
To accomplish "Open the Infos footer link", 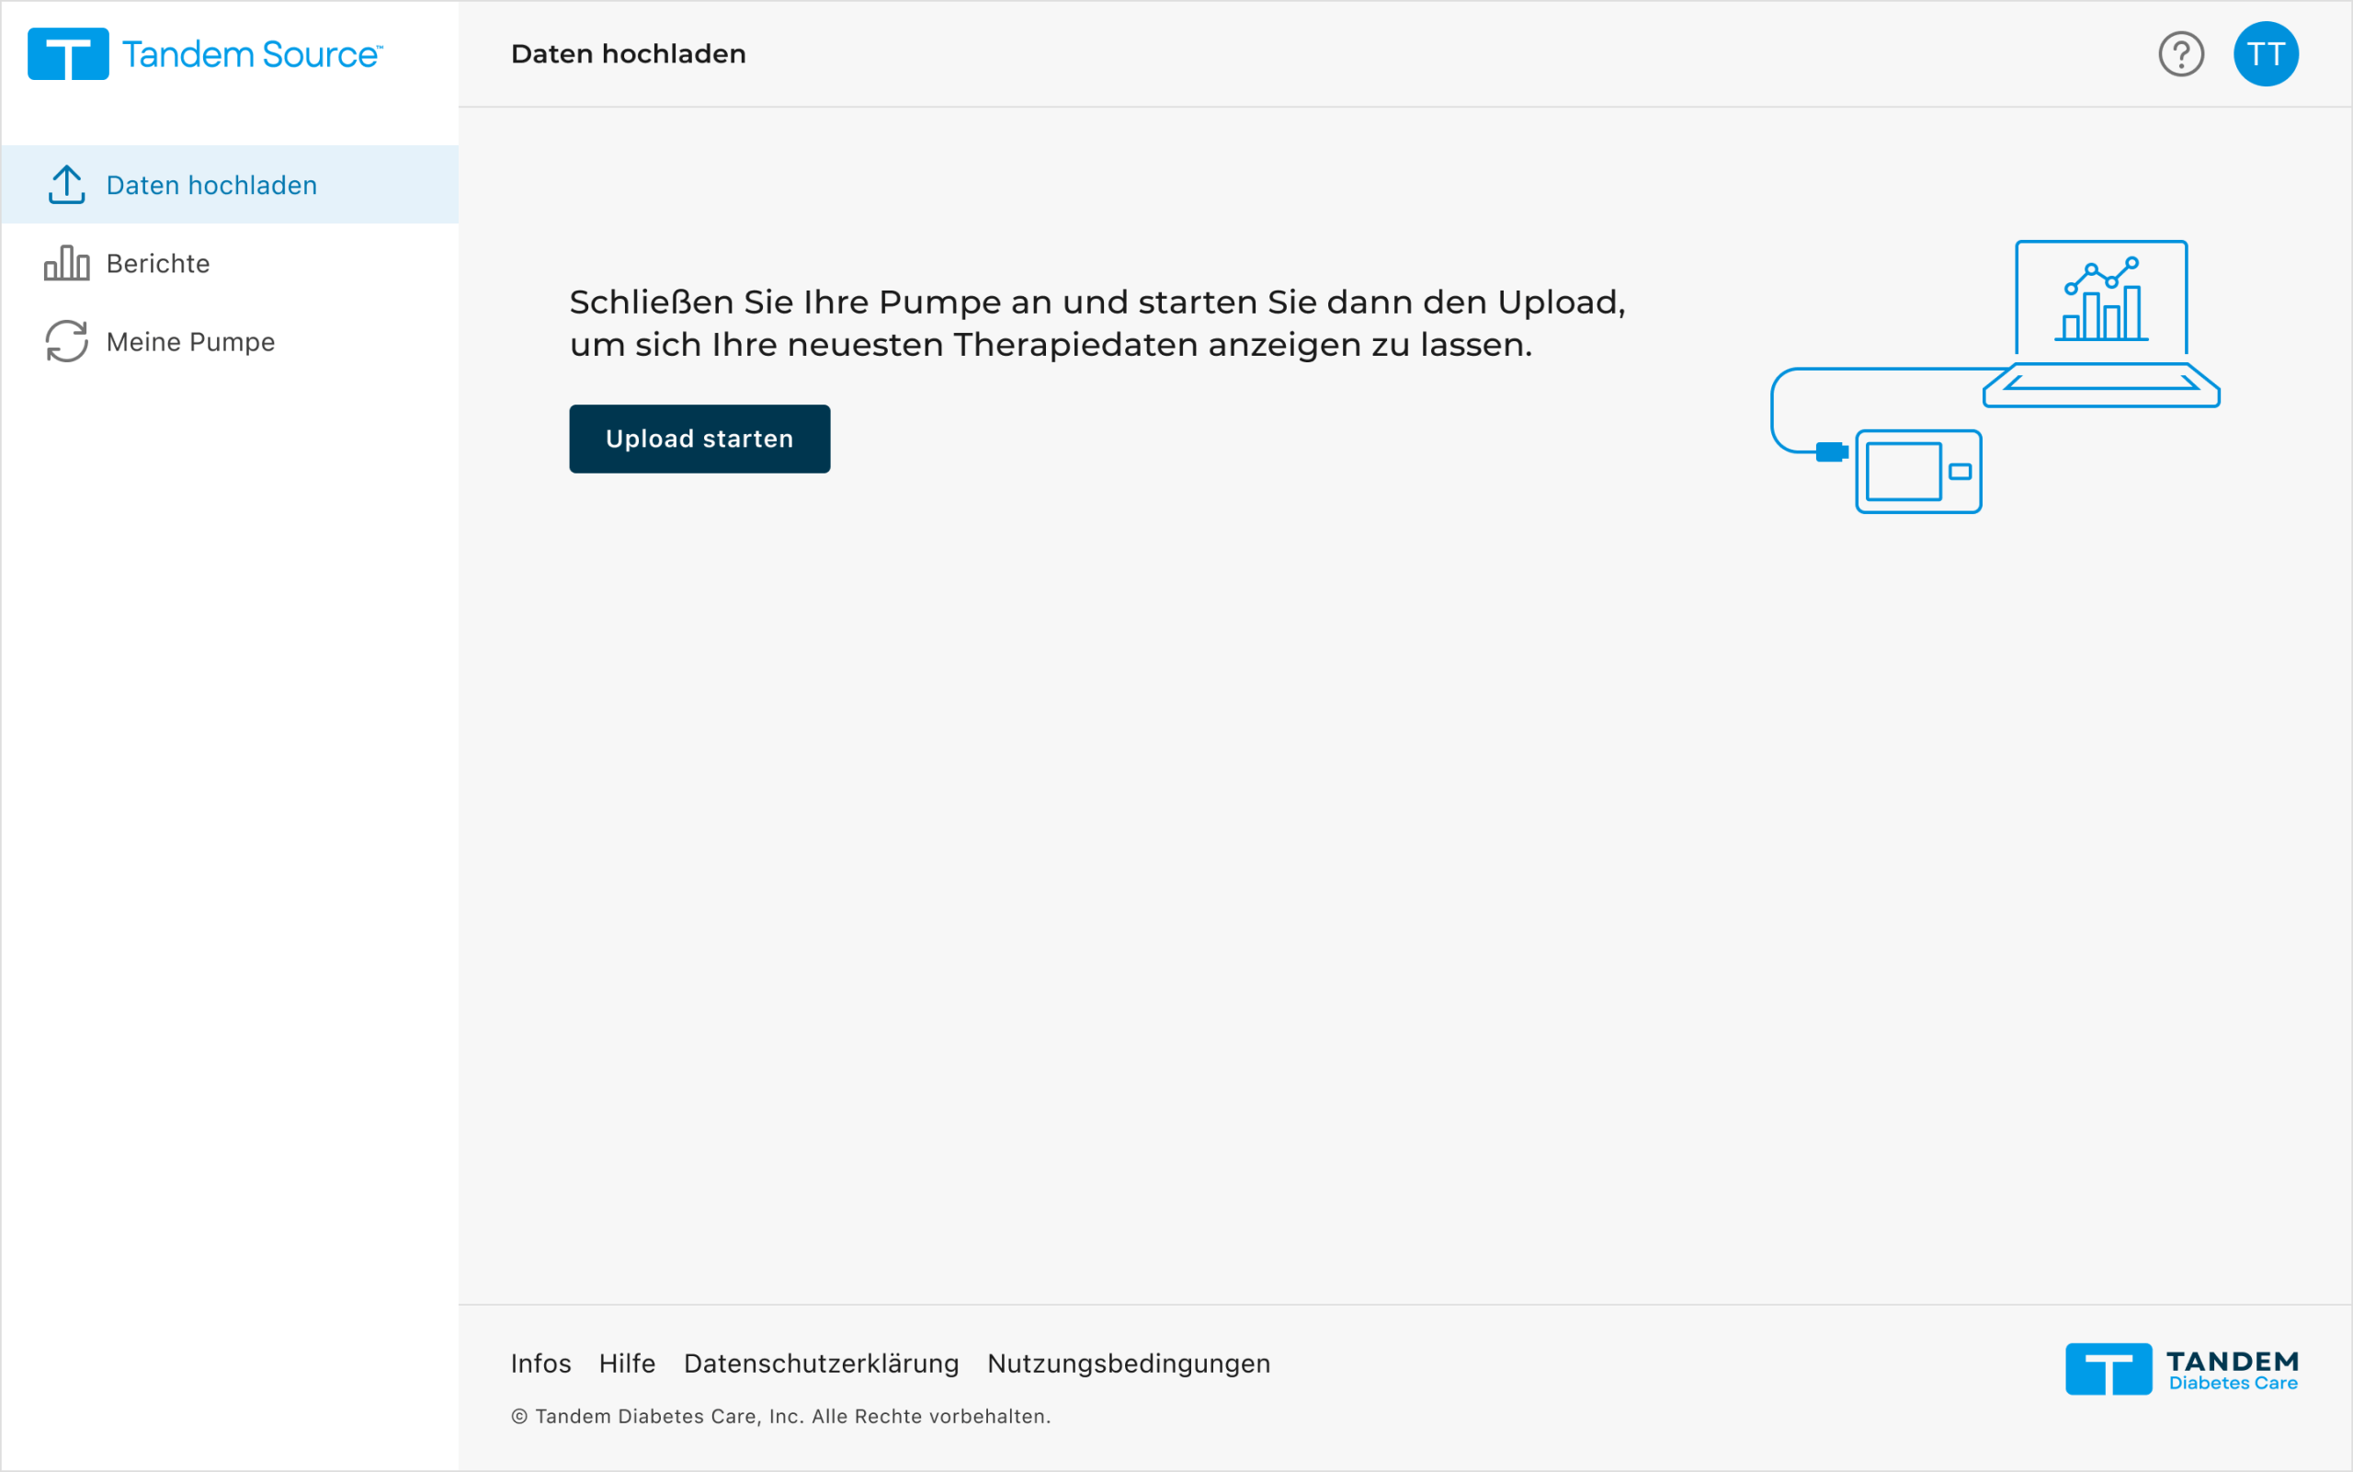I will 541,1363.
